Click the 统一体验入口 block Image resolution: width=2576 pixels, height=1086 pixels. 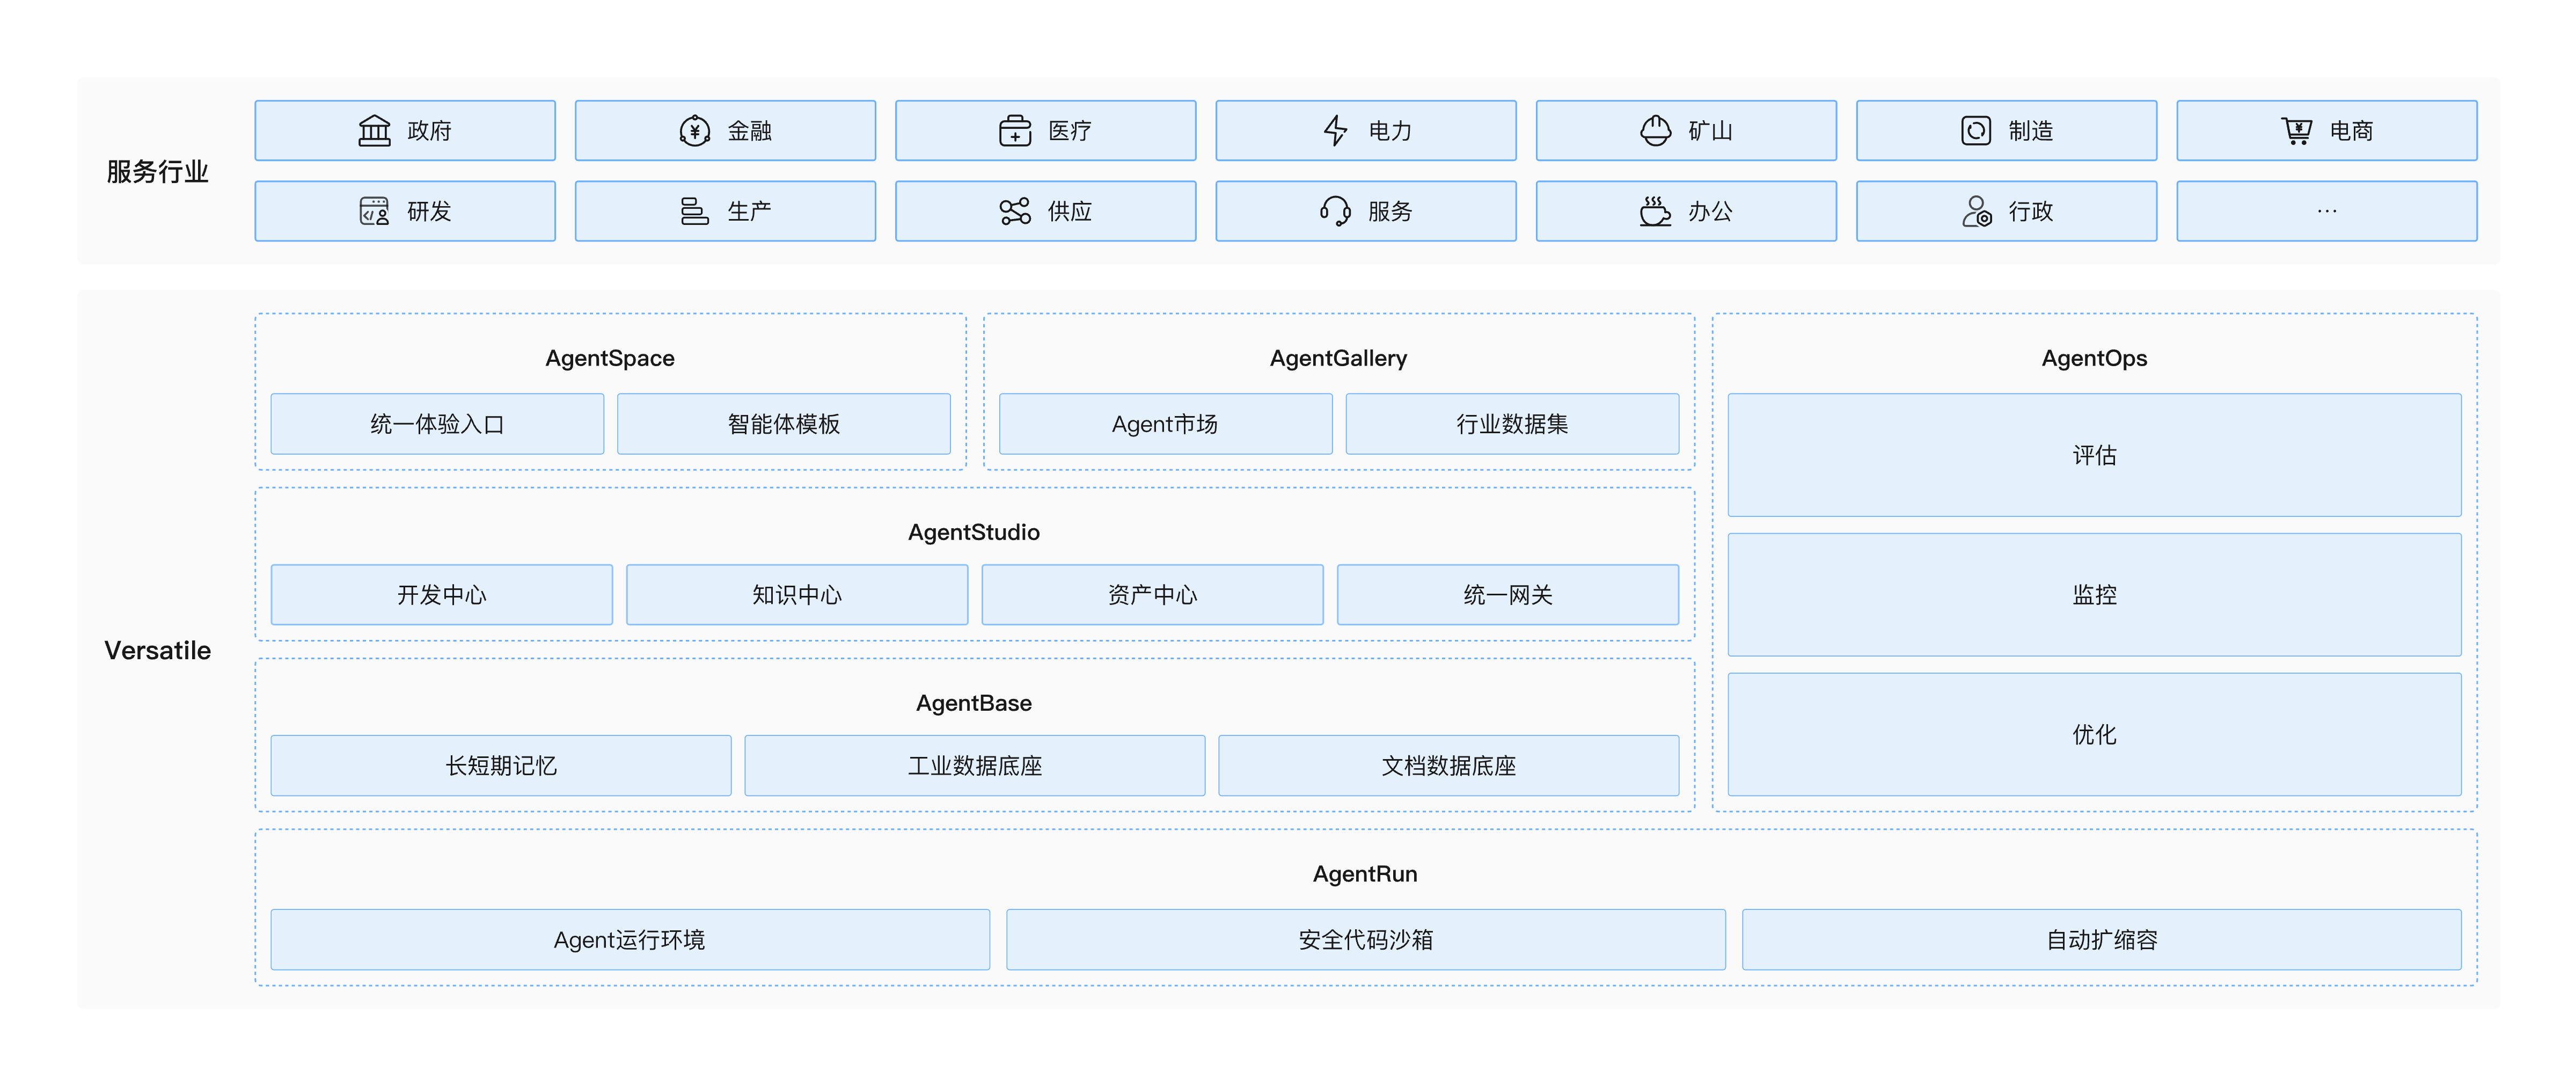point(437,424)
